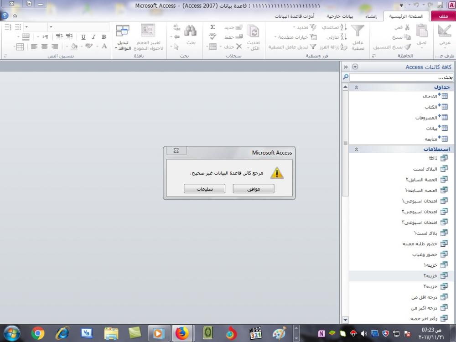
Task: Click the bulleted list icon
Action: (18, 27)
